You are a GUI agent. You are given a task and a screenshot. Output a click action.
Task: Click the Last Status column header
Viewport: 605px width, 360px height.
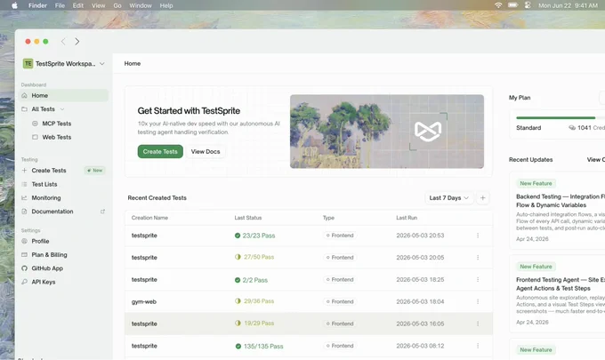pyautogui.click(x=248, y=218)
